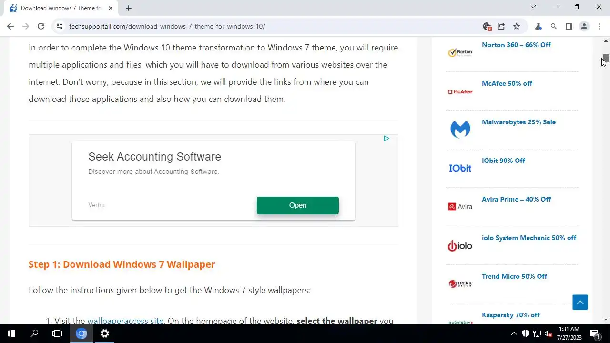The width and height of the screenshot is (610, 343).
Task: Click the page scrollbar down arrow
Action: tap(606, 320)
